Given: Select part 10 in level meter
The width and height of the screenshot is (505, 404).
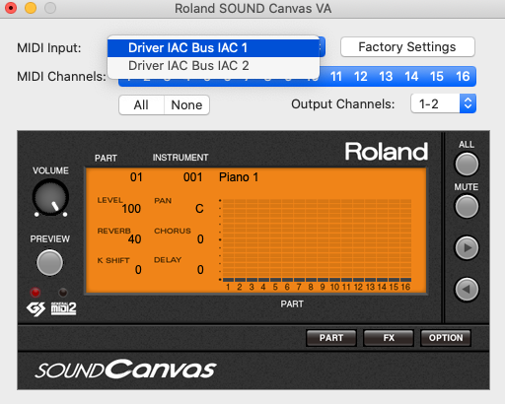Looking at the screenshot, I should 334,287.
